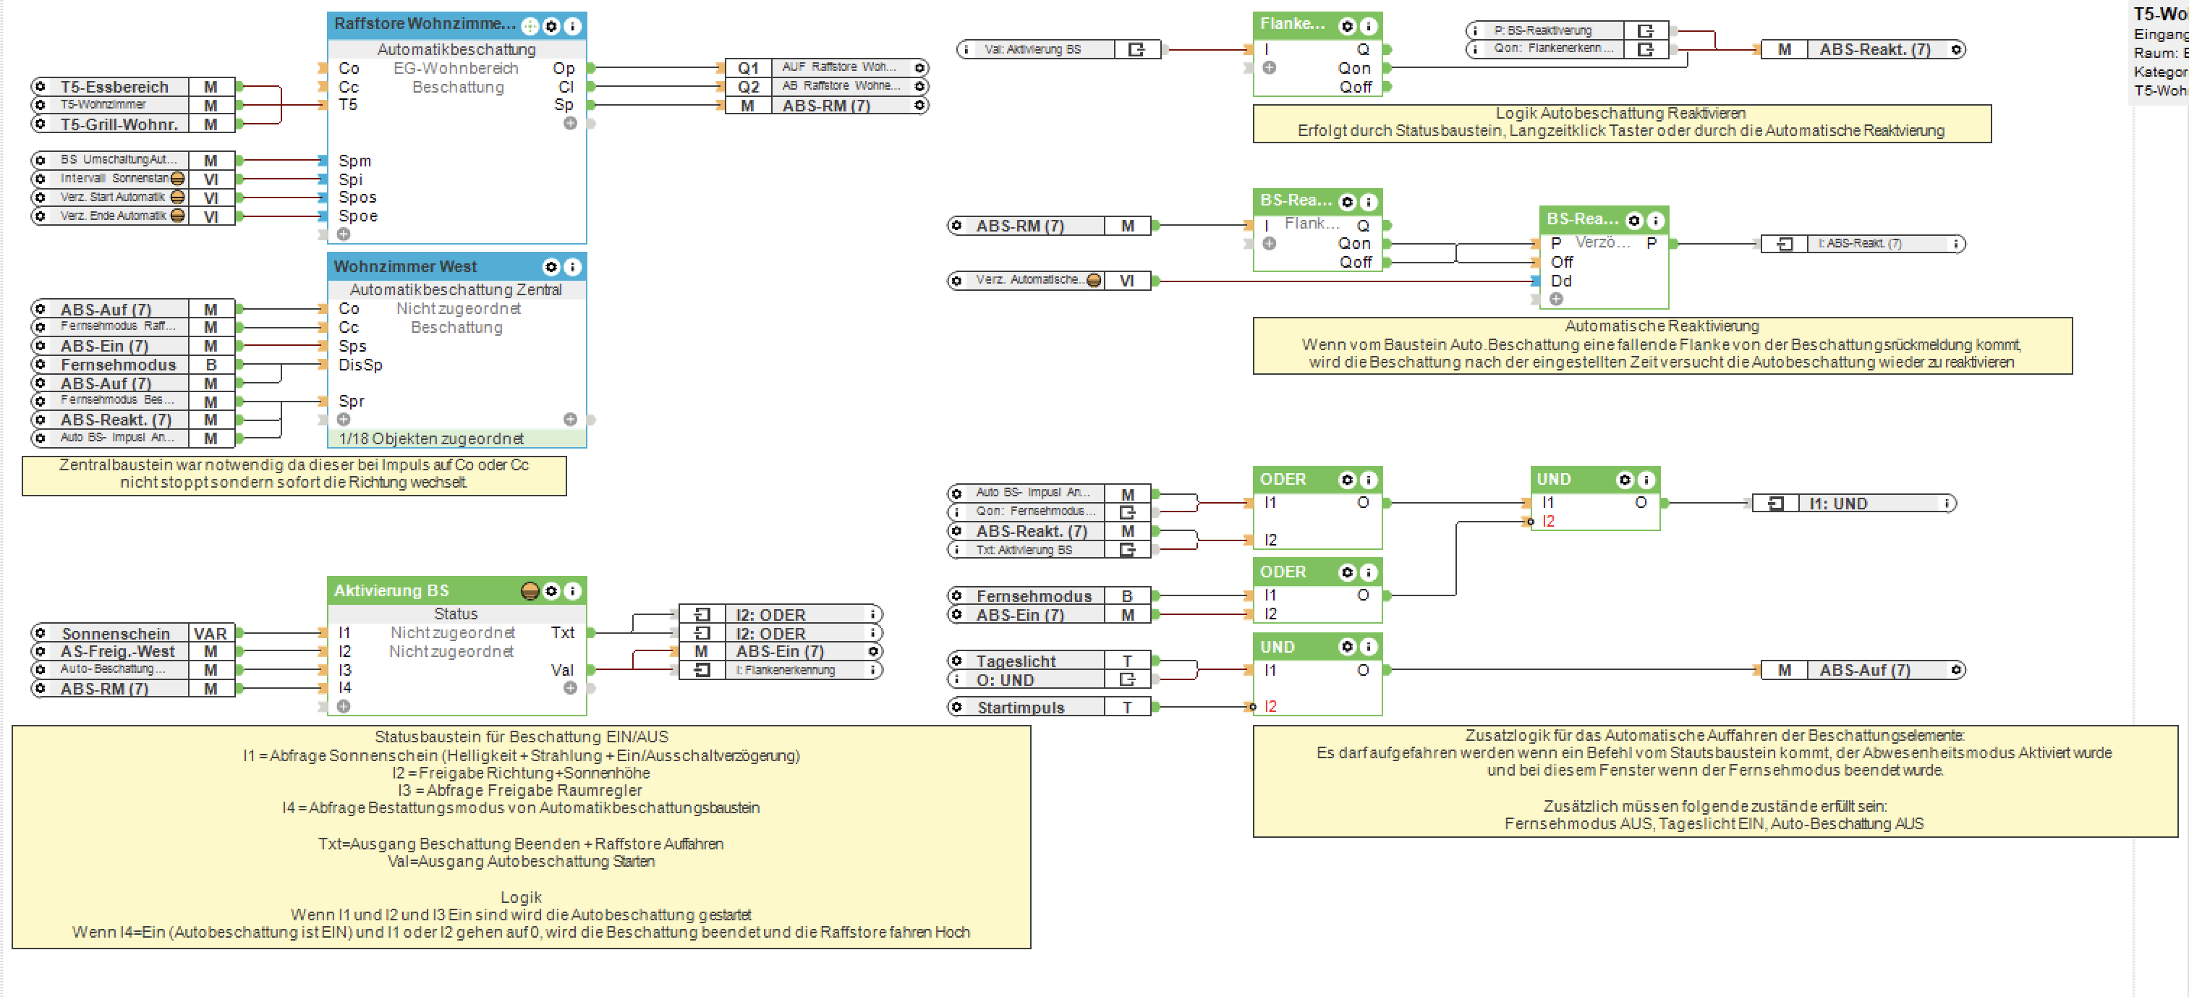The width and height of the screenshot is (2189, 997).
Task: Expand more outputs on Wohnzimmer West block
Action: (x=570, y=419)
